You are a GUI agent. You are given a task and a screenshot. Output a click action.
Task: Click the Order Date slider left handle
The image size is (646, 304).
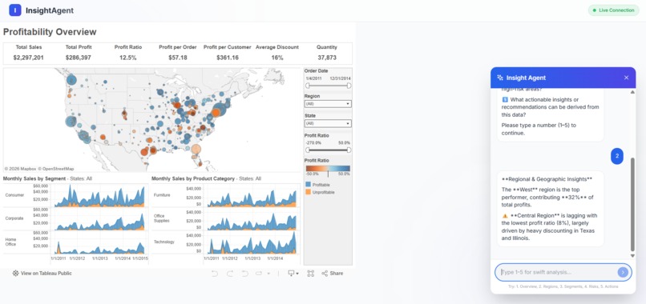pos(307,86)
